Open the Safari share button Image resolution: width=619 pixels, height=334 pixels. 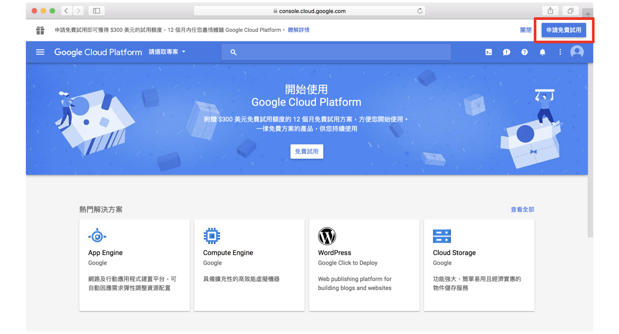[550, 11]
